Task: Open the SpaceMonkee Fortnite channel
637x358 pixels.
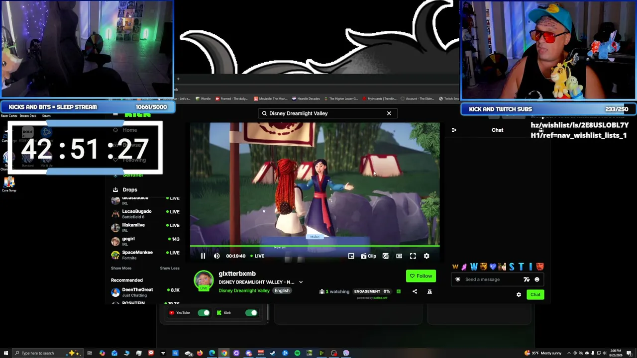Action: tap(145, 255)
